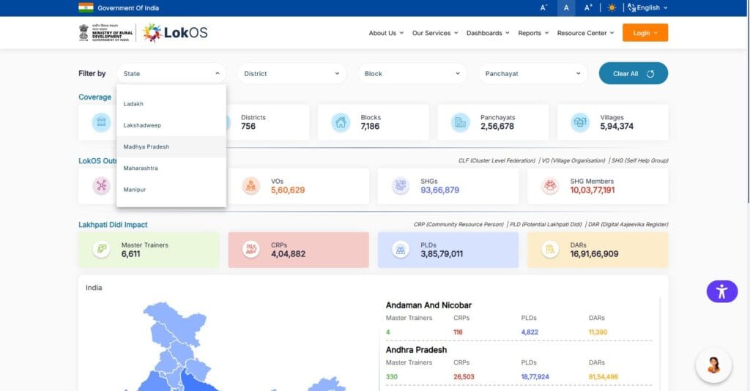
Task: Click the Districts 756 card
Action: (268, 122)
